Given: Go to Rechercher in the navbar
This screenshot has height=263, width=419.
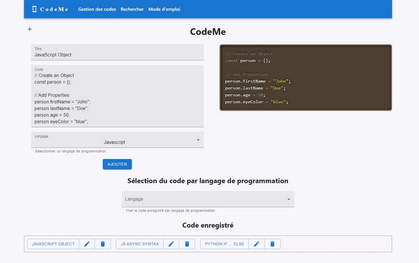Looking at the screenshot, I should 132,9.
